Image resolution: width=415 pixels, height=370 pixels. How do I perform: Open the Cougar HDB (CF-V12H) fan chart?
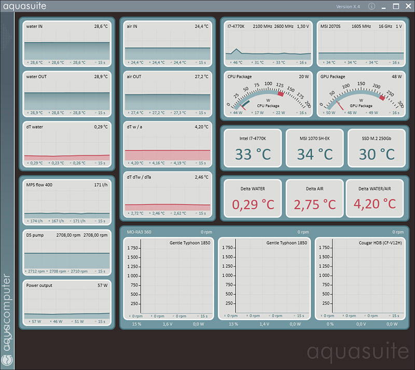pos(360,278)
